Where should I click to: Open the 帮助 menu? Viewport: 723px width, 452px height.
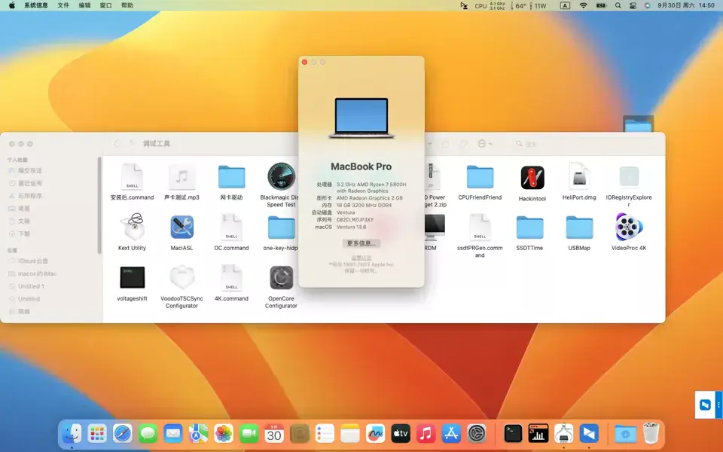(127, 5)
